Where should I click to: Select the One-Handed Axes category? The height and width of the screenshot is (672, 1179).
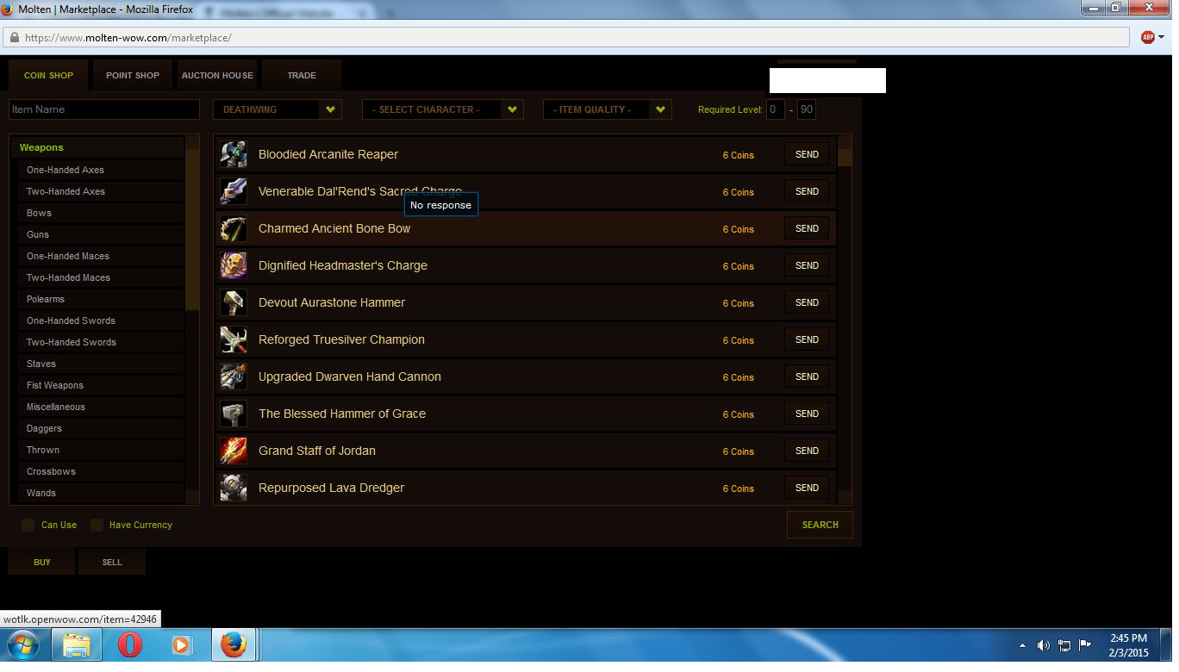(x=101, y=170)
